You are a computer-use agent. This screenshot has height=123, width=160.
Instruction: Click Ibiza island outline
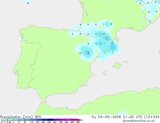click(x=104, y=72)
